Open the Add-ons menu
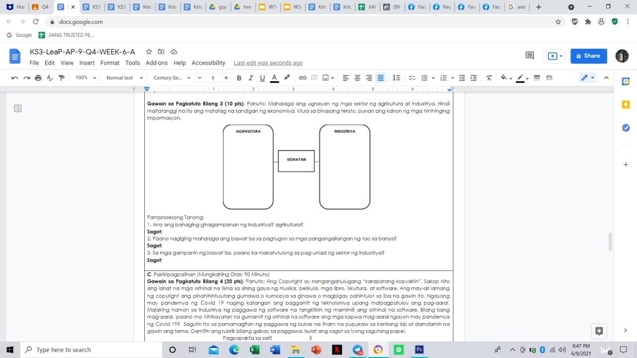The height and width of the screenshot is (358, 637). (157, 63)
